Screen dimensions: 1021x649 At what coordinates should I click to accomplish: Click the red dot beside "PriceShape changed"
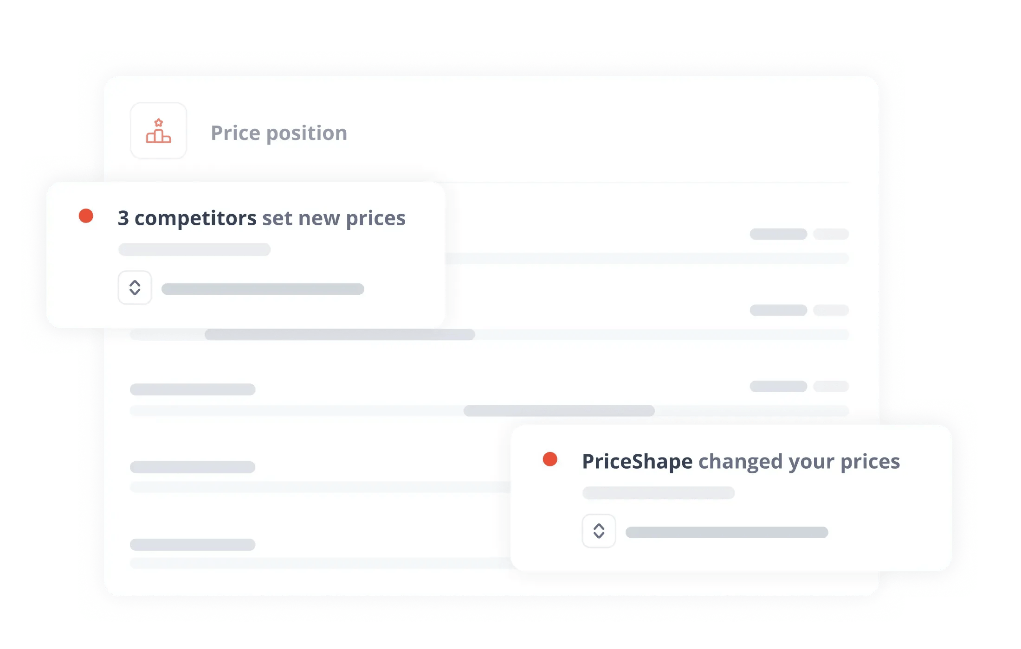click(x=550, y=459)
